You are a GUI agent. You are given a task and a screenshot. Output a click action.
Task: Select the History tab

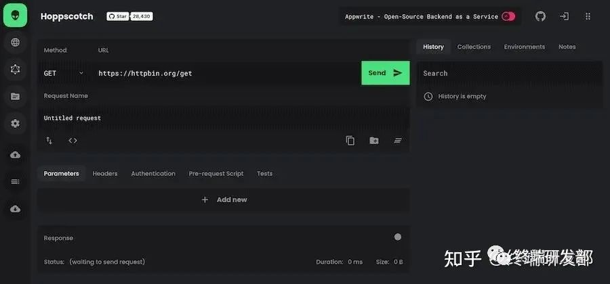pyautogui.click(x=433, y=47)
